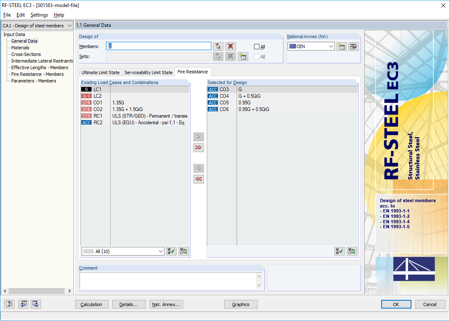Click the Input Data tree root
Screen dimensions: 450x321
pyautogui.click(x=14, y=34)
